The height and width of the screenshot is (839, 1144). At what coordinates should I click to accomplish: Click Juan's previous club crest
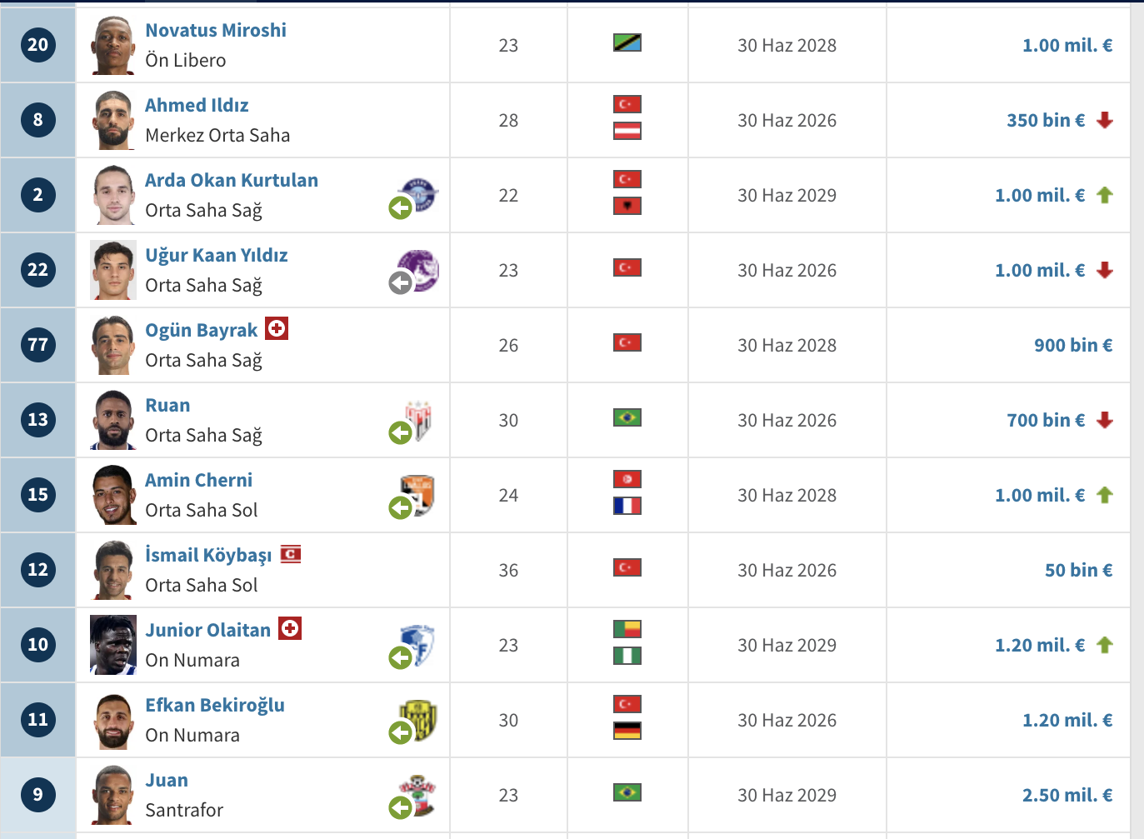tap(418, 794)
